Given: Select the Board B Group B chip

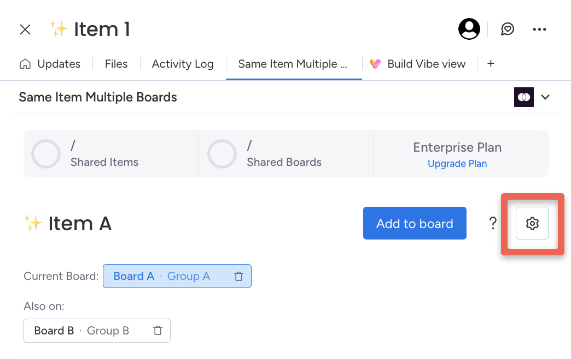Looking at the screenshot, I should (x=97, y=331).
